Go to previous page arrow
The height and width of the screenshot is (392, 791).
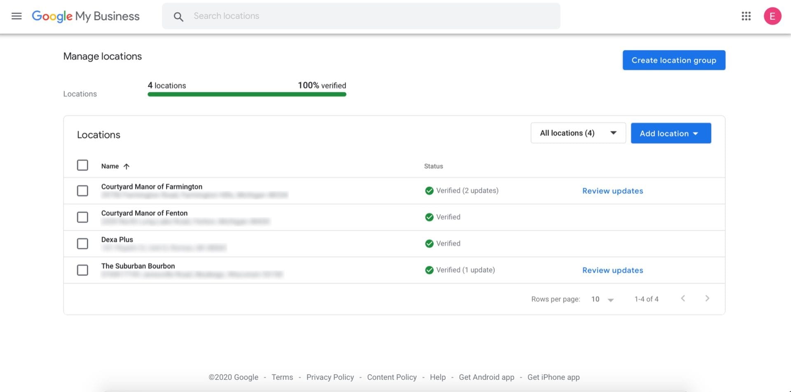[x=683, y=298]
